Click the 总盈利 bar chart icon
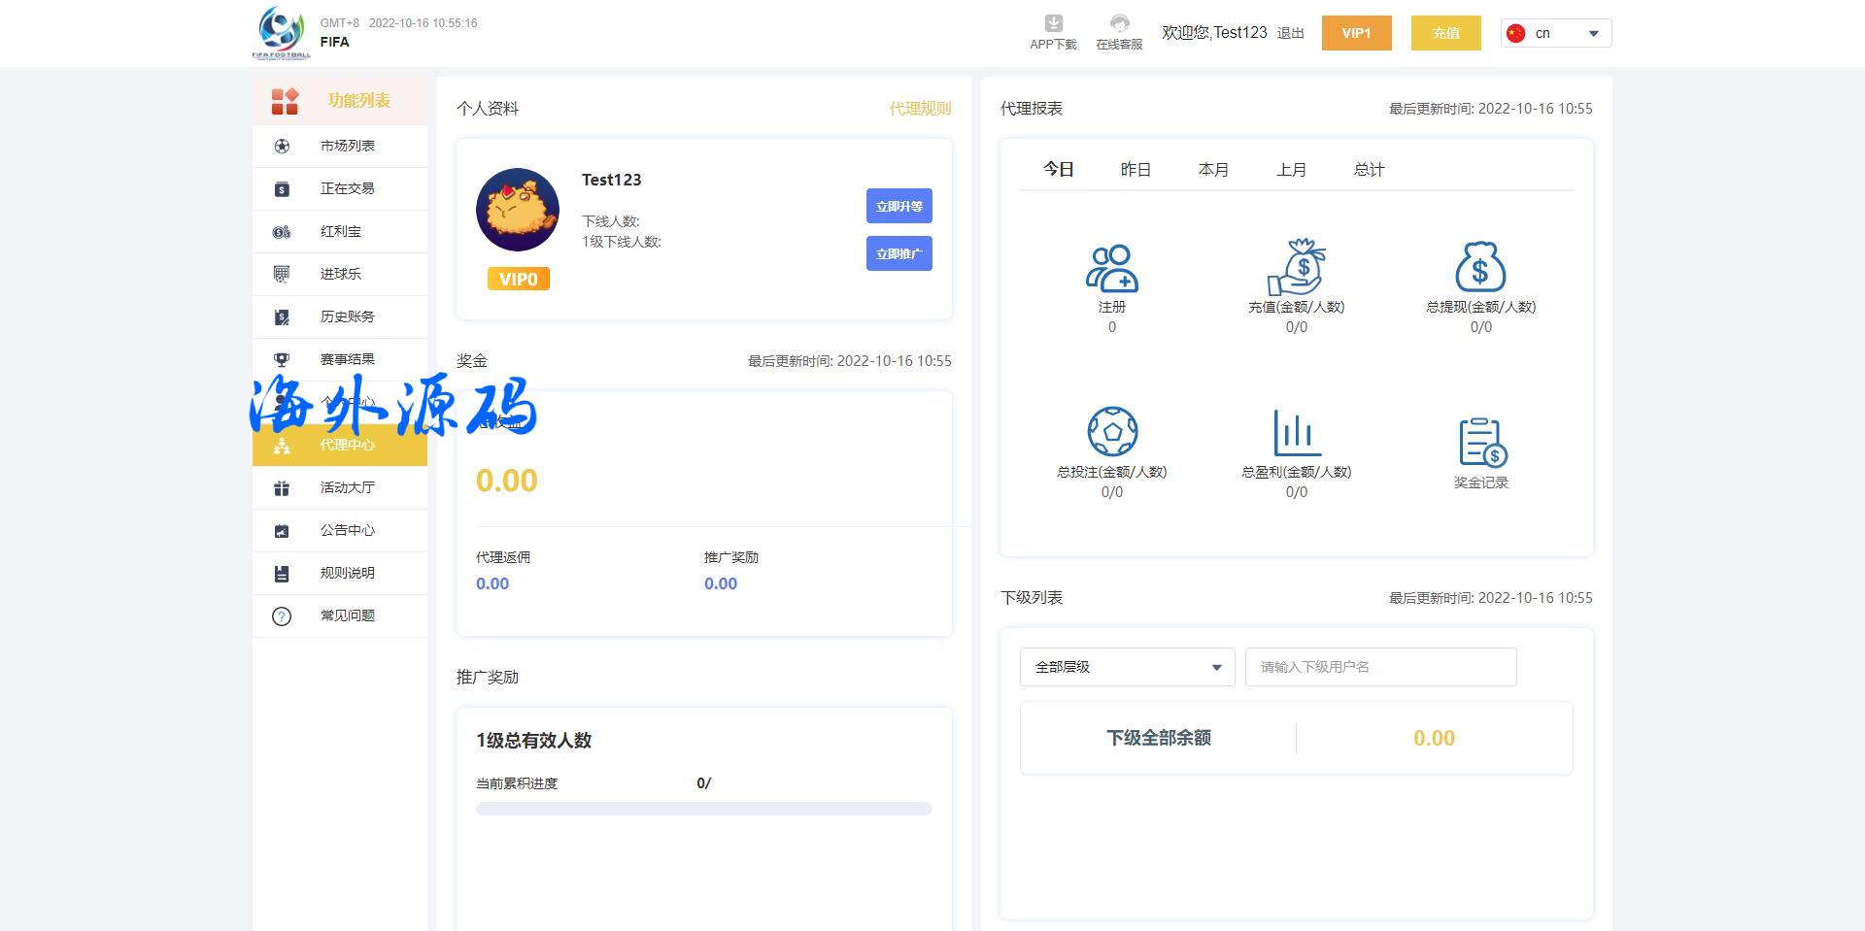 [1297, 432]
